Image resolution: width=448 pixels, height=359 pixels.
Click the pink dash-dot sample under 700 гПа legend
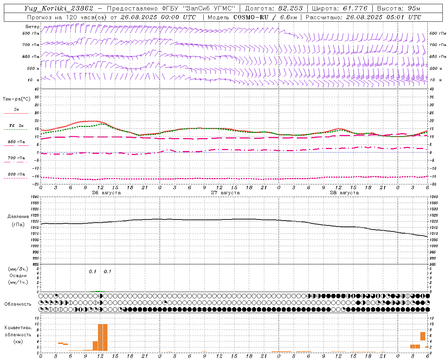point(15,162)
